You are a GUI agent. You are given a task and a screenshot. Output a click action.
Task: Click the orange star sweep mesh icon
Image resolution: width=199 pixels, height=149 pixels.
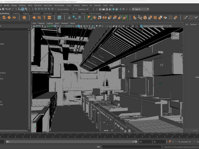34,17
